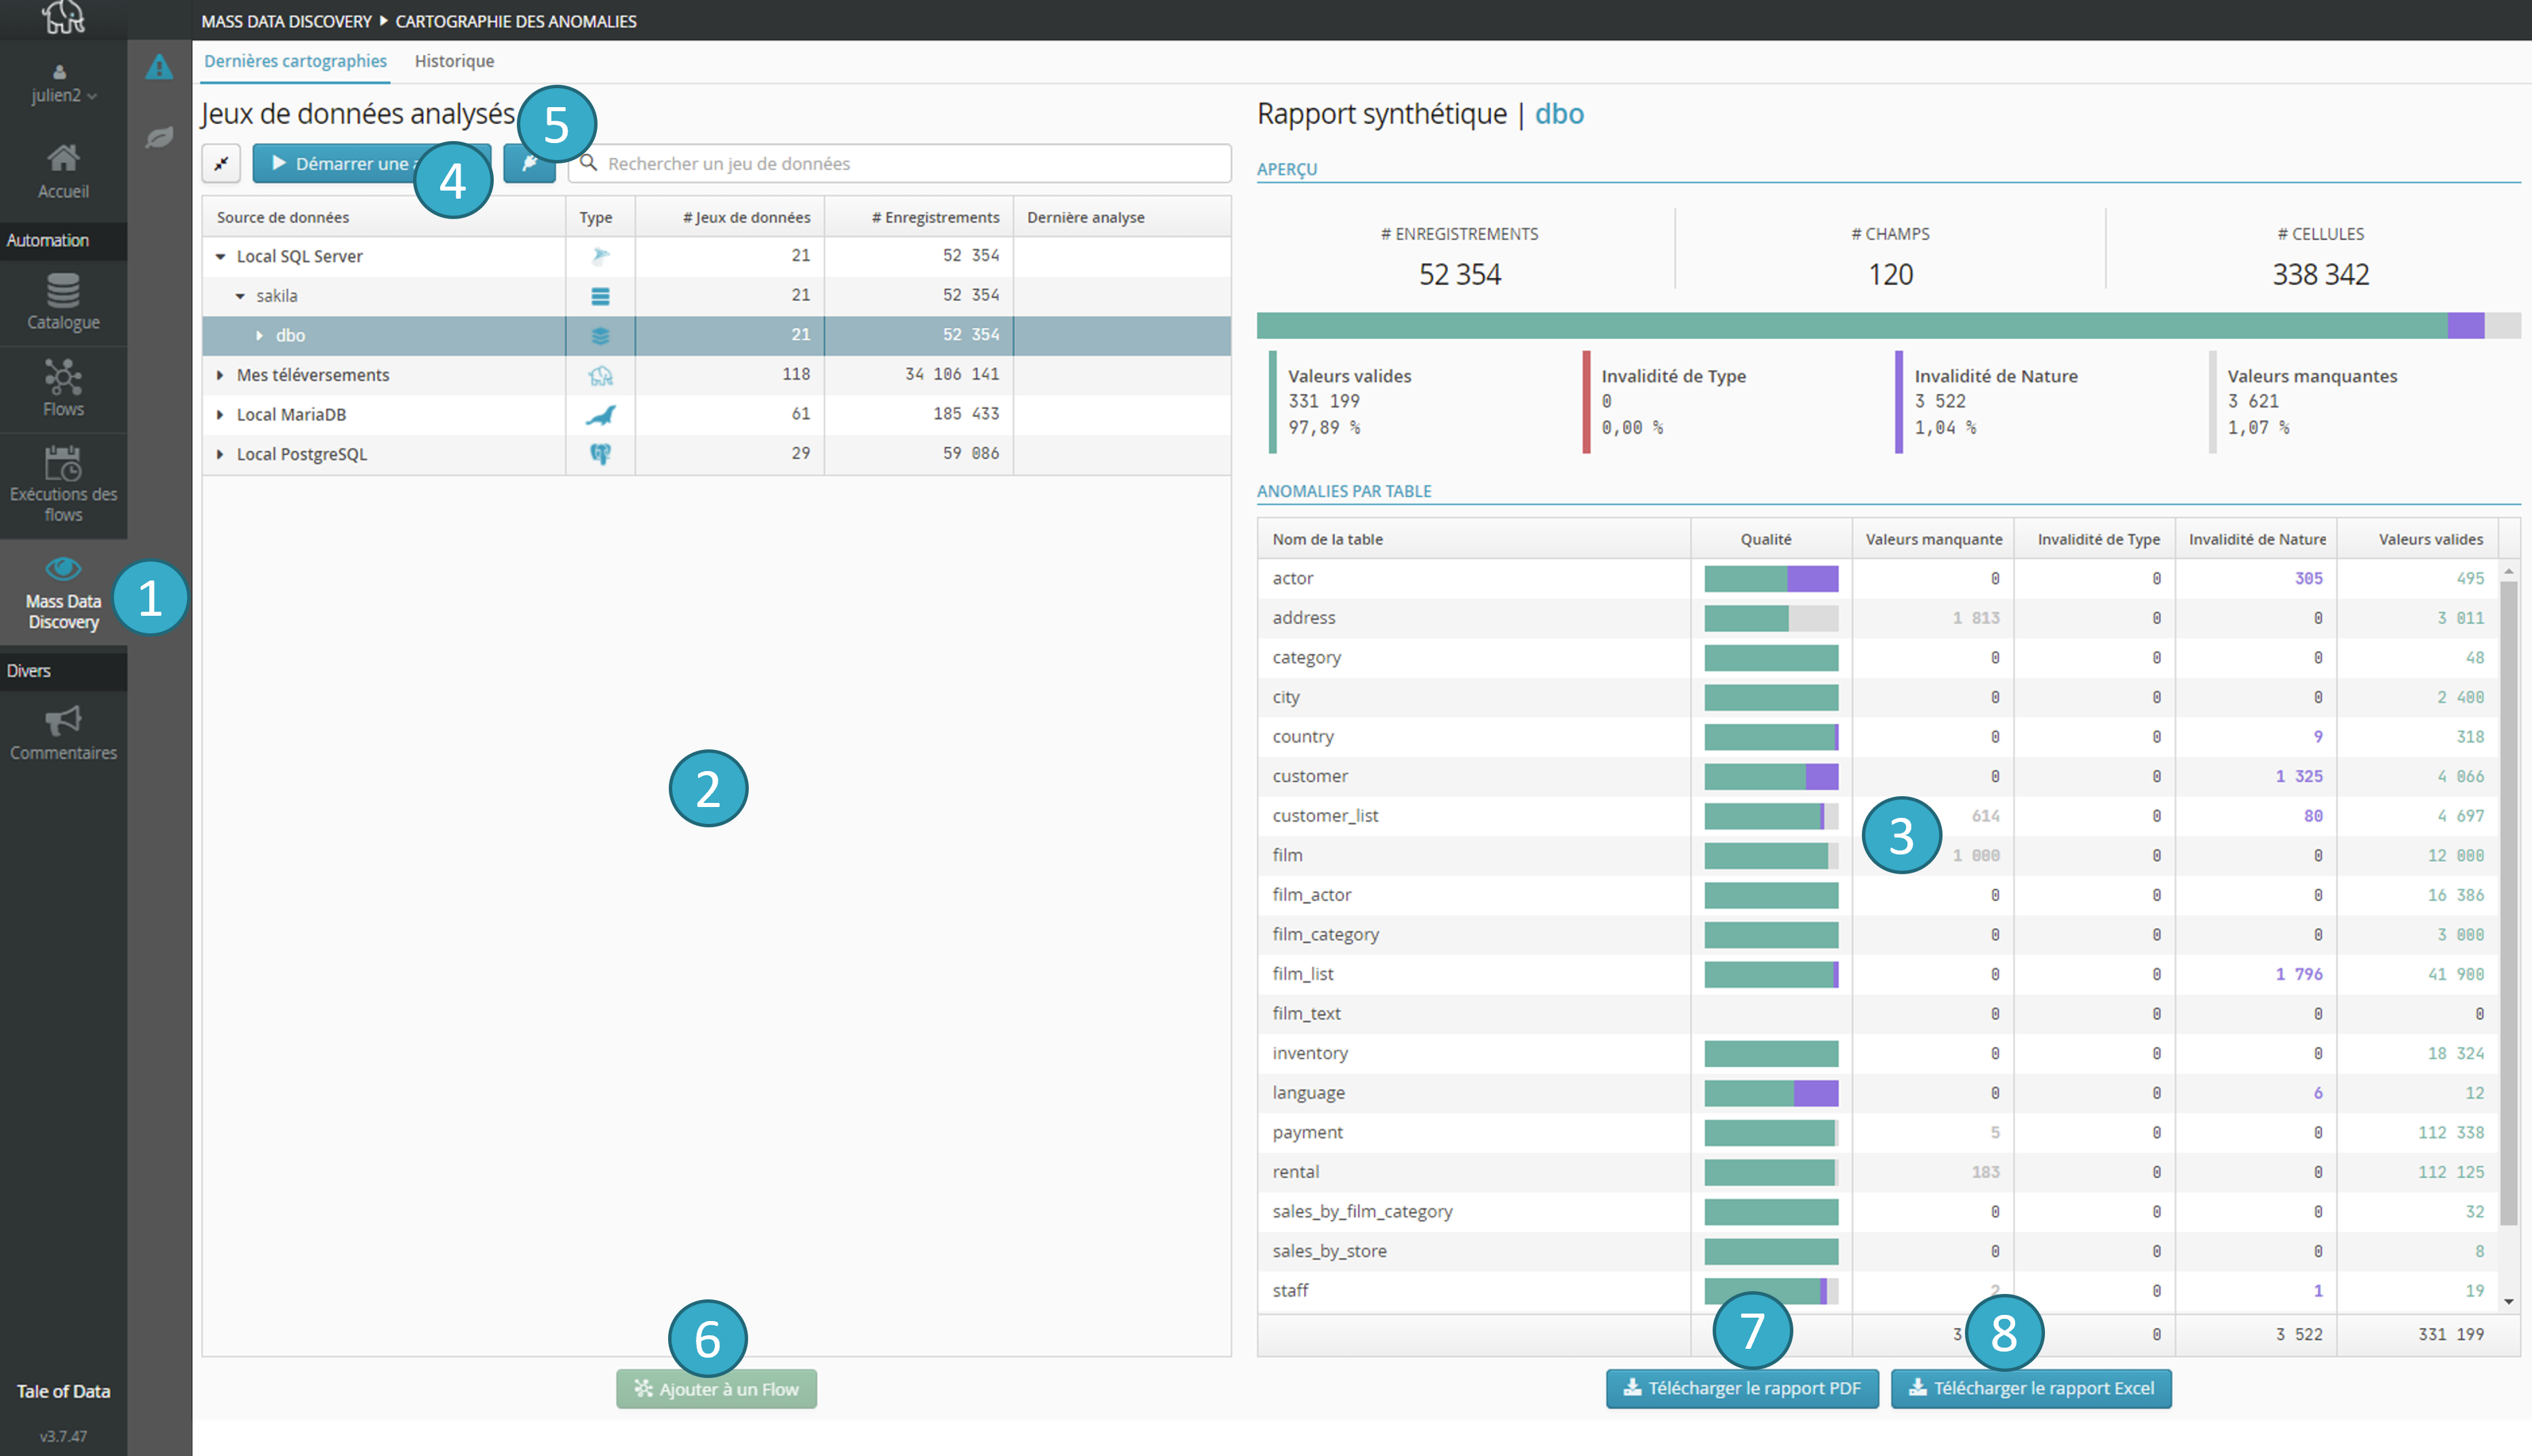Click Télécharger le rapport Excel

coord(2031,1388)
